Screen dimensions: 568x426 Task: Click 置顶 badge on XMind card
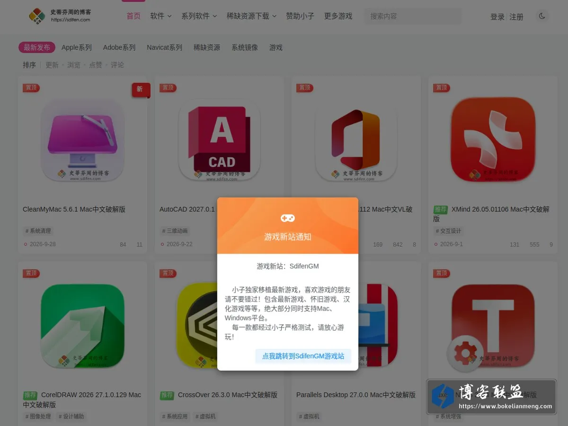coord(442,88)
